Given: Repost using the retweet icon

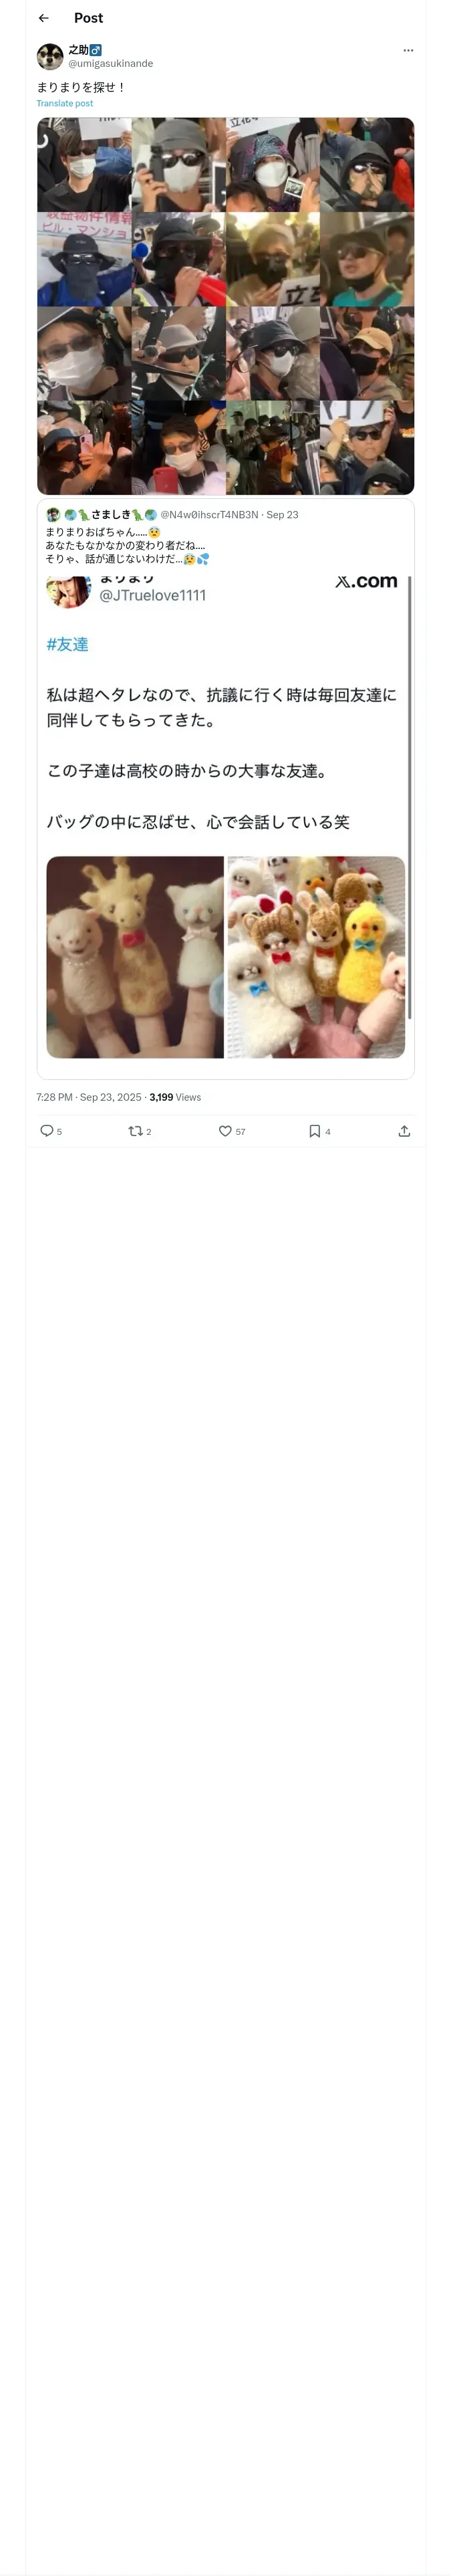Looking at the screenshot, I should [x=135, y=1131].
